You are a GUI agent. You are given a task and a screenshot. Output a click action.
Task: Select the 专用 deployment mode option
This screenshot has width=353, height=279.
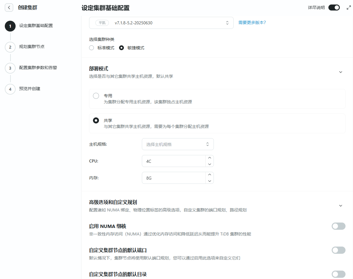(x=96, y=96)
